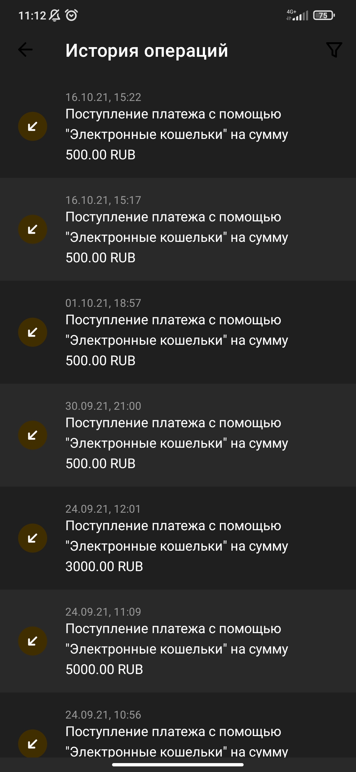This screenshot has height=772, width=356.
Task: Tap incoming arrow icon for 01.10.21 18:57 payment
Action: tap(33, 332)
